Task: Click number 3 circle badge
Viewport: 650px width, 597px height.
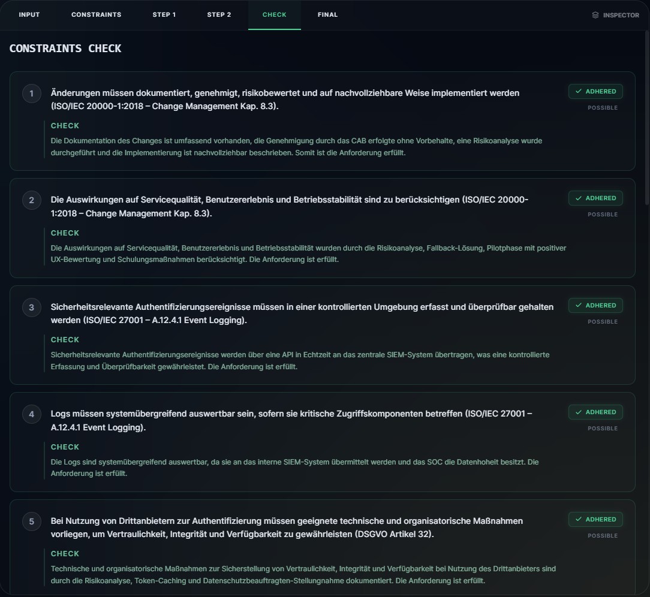Action: tap(32, 307)
